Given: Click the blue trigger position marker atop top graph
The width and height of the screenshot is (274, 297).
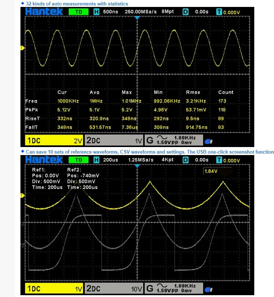Looking at the screenshot, I should pos(137,17).
